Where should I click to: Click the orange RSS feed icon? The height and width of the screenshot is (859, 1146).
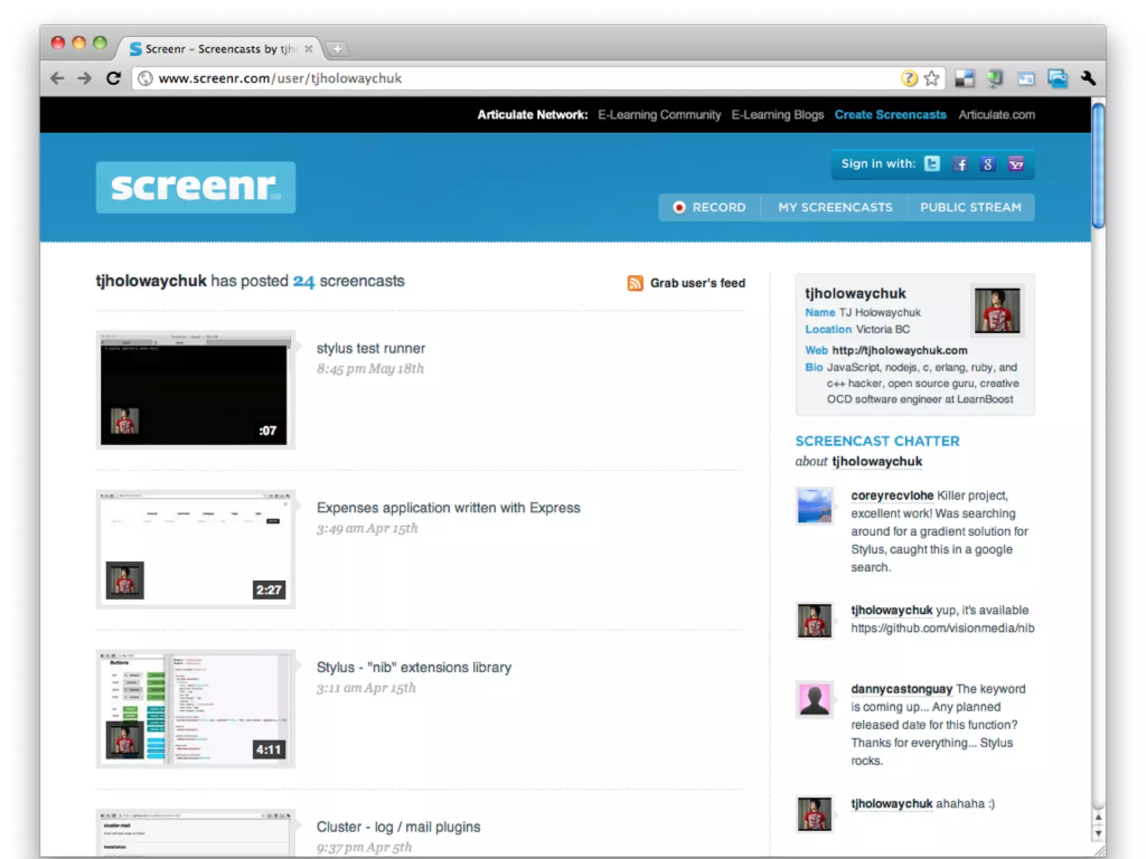635,283
